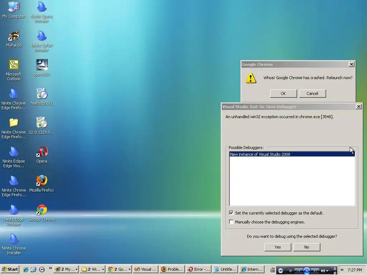The image size is (367, 275).
Task: Click Yes to debug with selected debugger
Action: 278,247
